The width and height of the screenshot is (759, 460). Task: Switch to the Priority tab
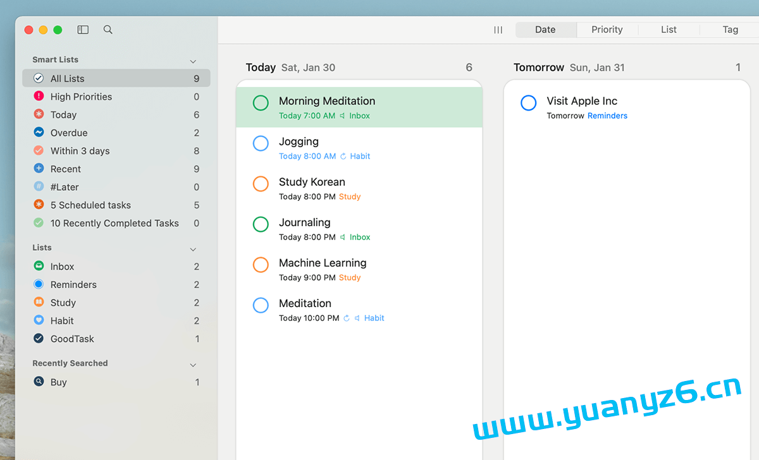tap(607, 30)
